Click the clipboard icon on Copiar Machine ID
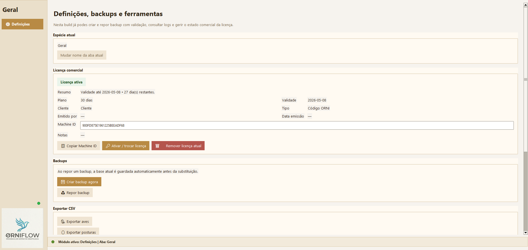The image size is (528, 250). [63, 146]
